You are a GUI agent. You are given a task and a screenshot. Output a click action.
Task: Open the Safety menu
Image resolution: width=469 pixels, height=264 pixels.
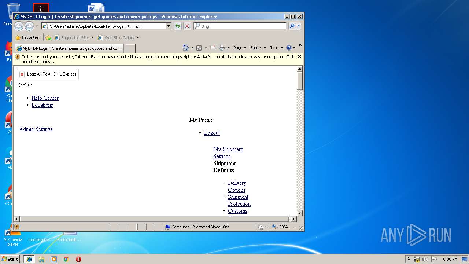pos(258,48)
